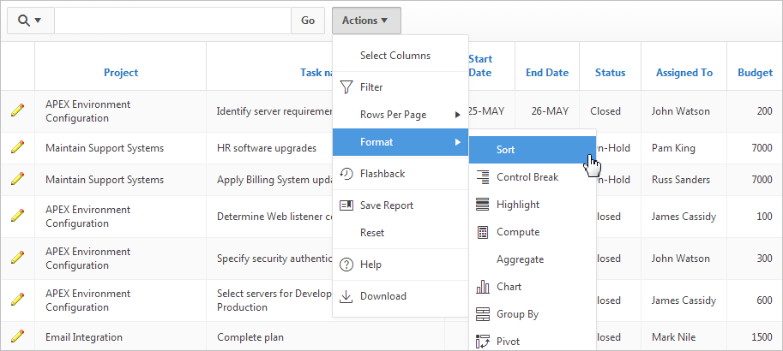Image resolution: width=783 pixels, height=351 pixels.
Task: Click the Filter funnel icon
Action: tap(346, 87)
